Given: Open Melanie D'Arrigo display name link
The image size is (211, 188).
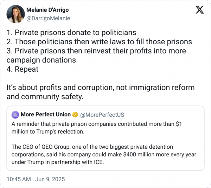Looking at the screenshot, I should click(x=47, y=10).
